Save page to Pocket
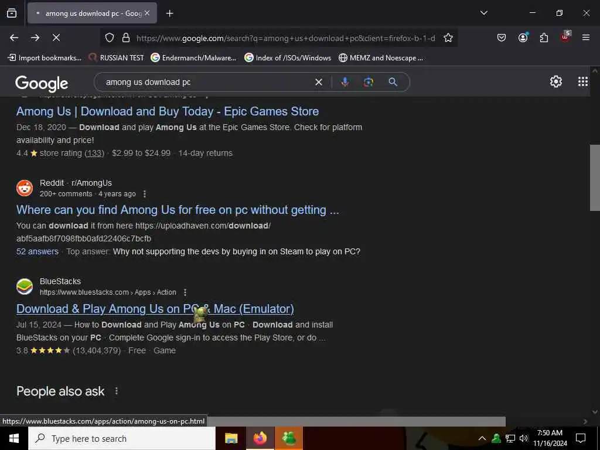The height and width of the screenshot is (450, 600). coord(502,37)
